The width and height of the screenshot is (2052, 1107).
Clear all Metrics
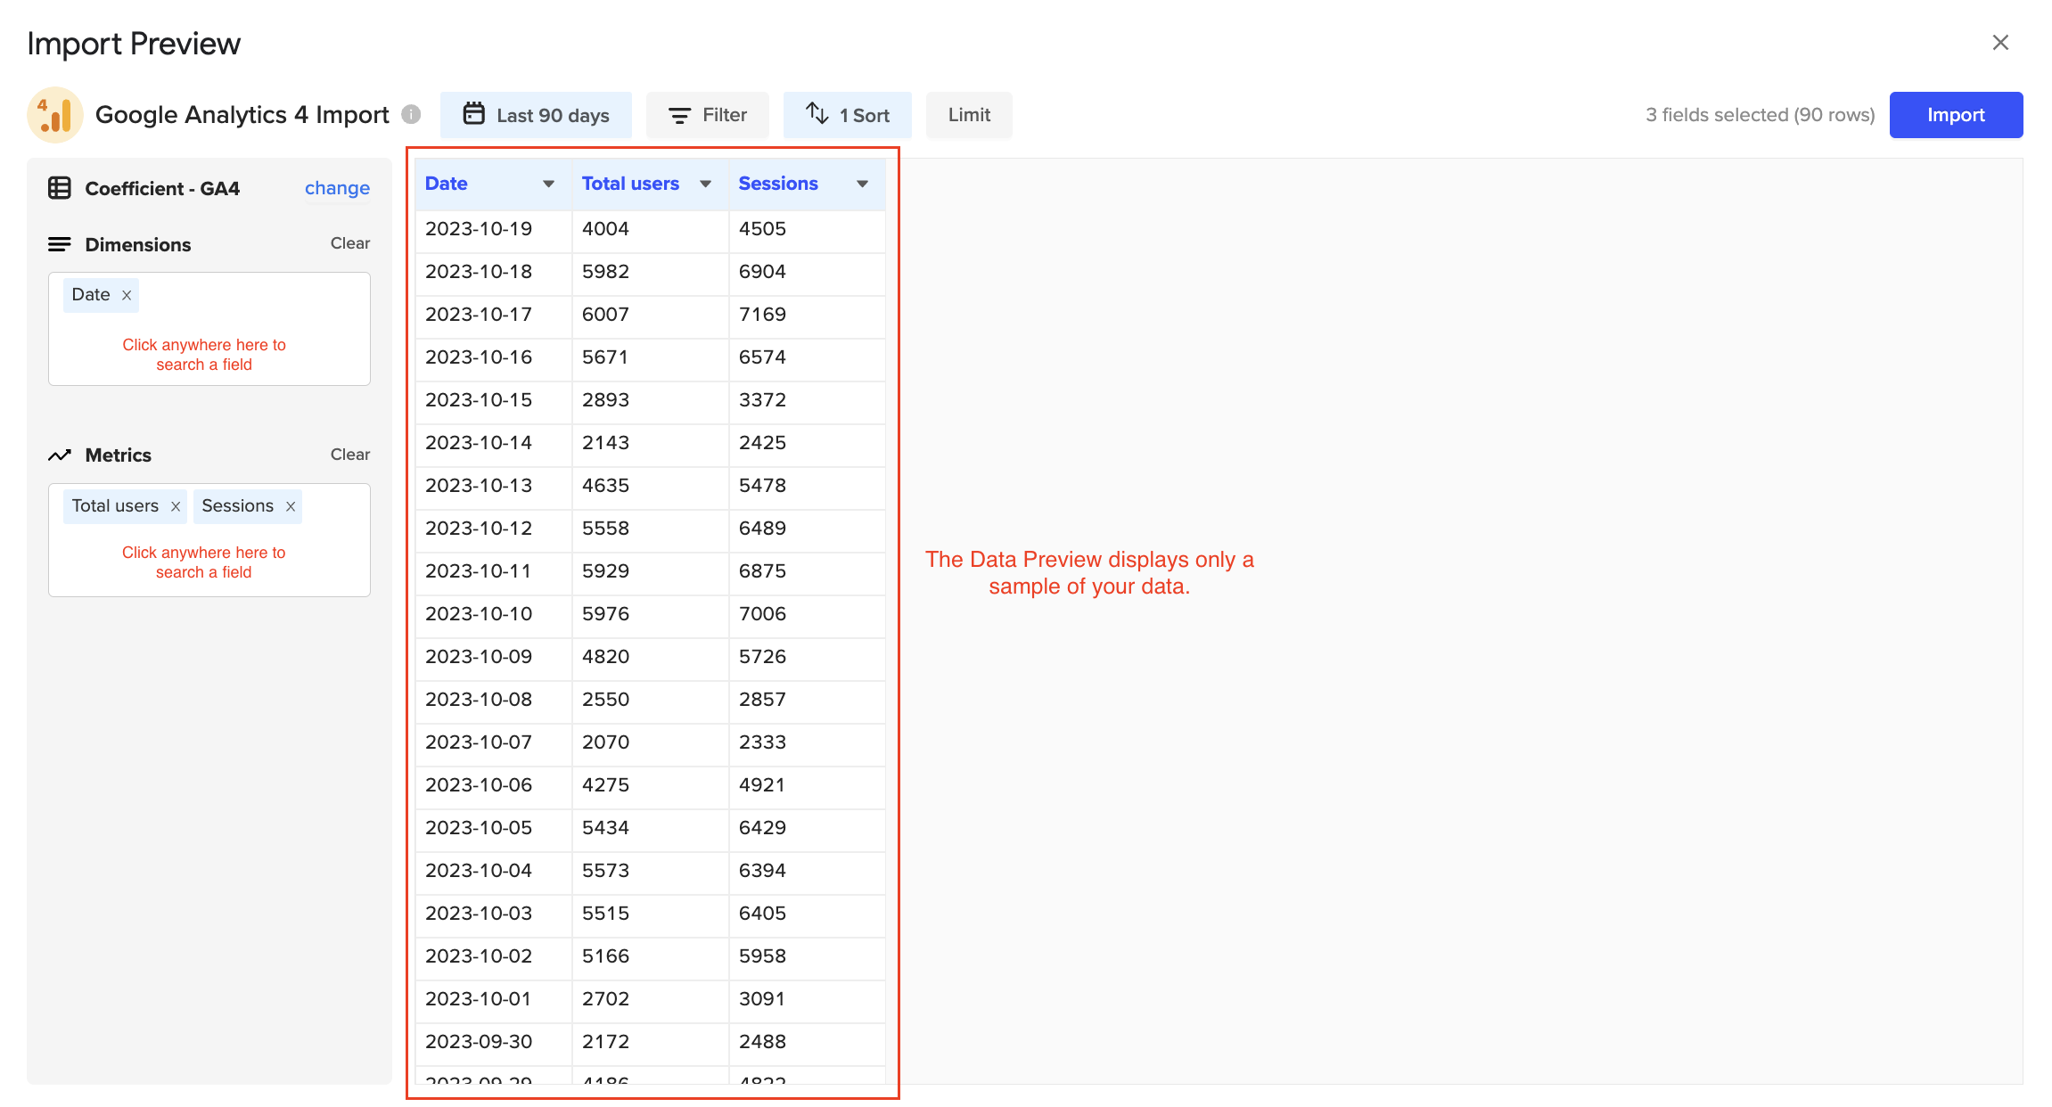350,455
